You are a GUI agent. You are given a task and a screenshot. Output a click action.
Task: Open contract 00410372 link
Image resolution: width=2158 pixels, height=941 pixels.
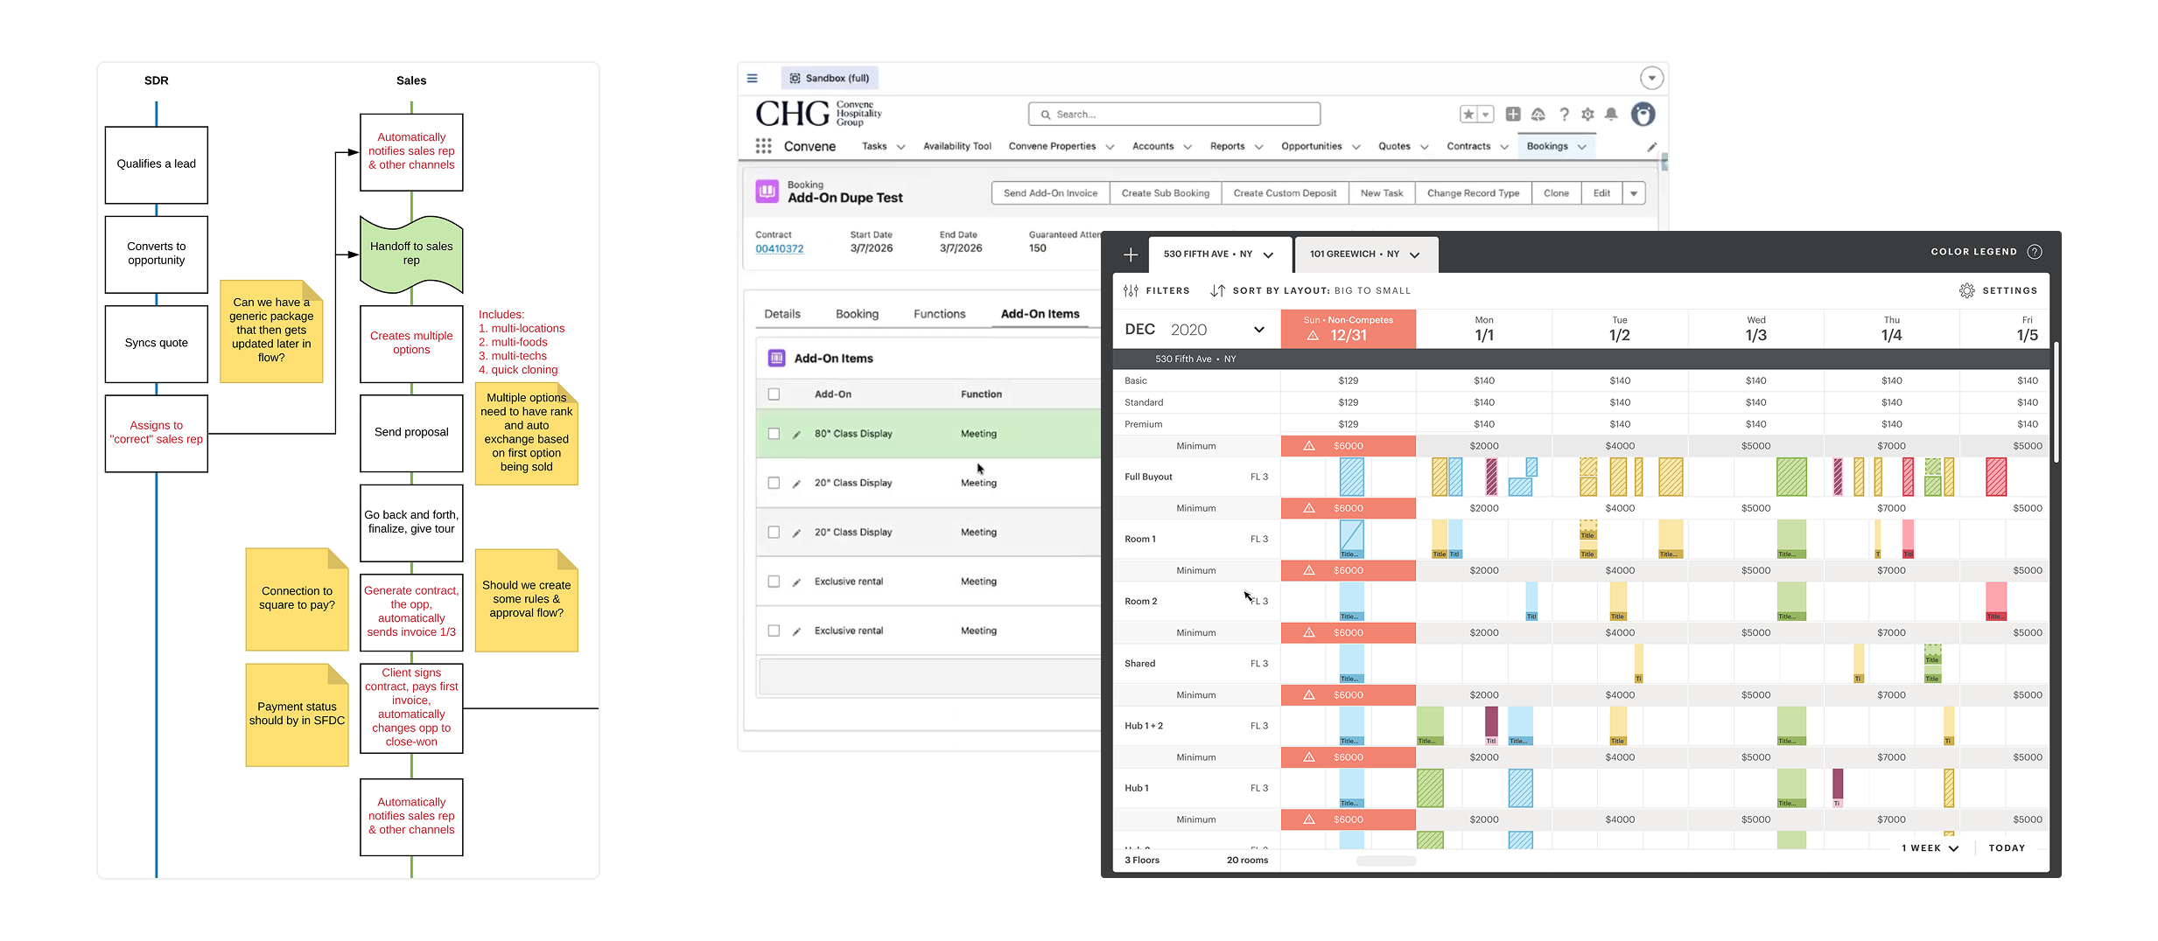click(x=778, y=248)
